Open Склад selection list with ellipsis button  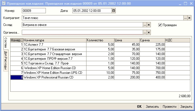click(144, 25)
